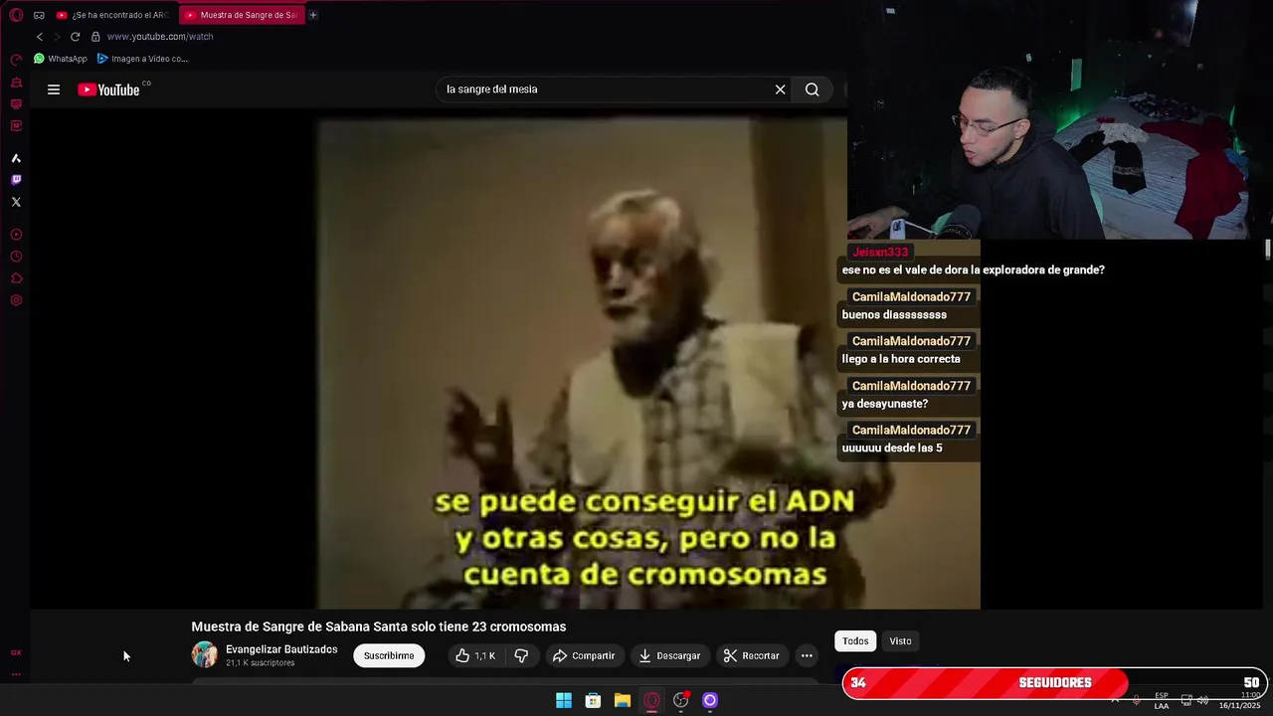Open the WhatsApp bookmark
1273x716 pixels.
coord(60,59)
